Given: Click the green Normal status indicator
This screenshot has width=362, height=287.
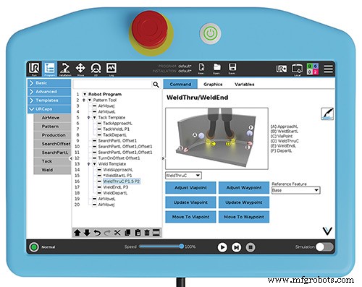Looking at the screenshot, I should (x=34, y=247).
